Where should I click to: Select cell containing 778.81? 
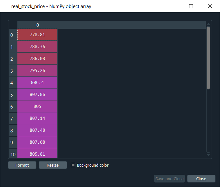[37, 35]
